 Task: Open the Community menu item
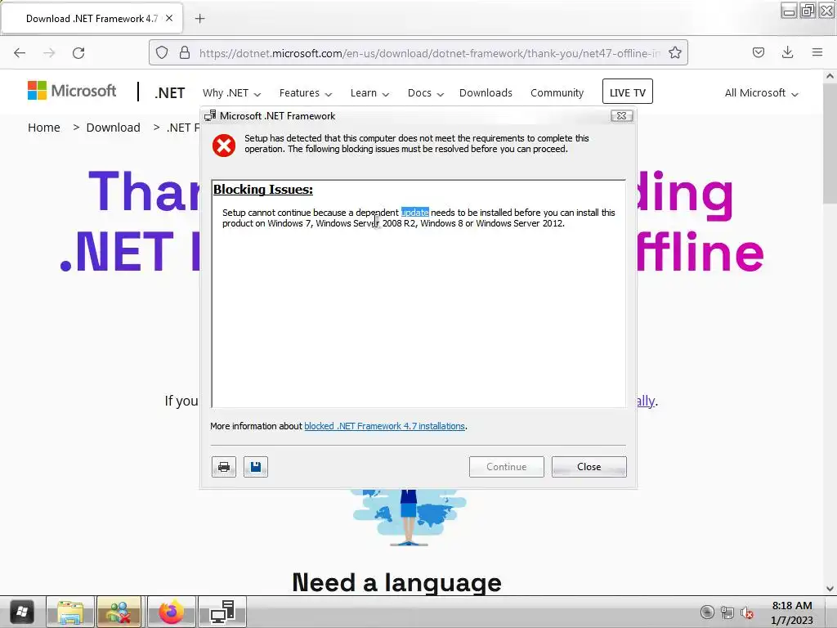(557, 93)
